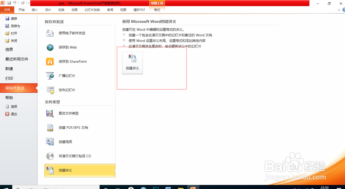
Task: Click 打开 in the backstage sidebar
Action: 11,33
